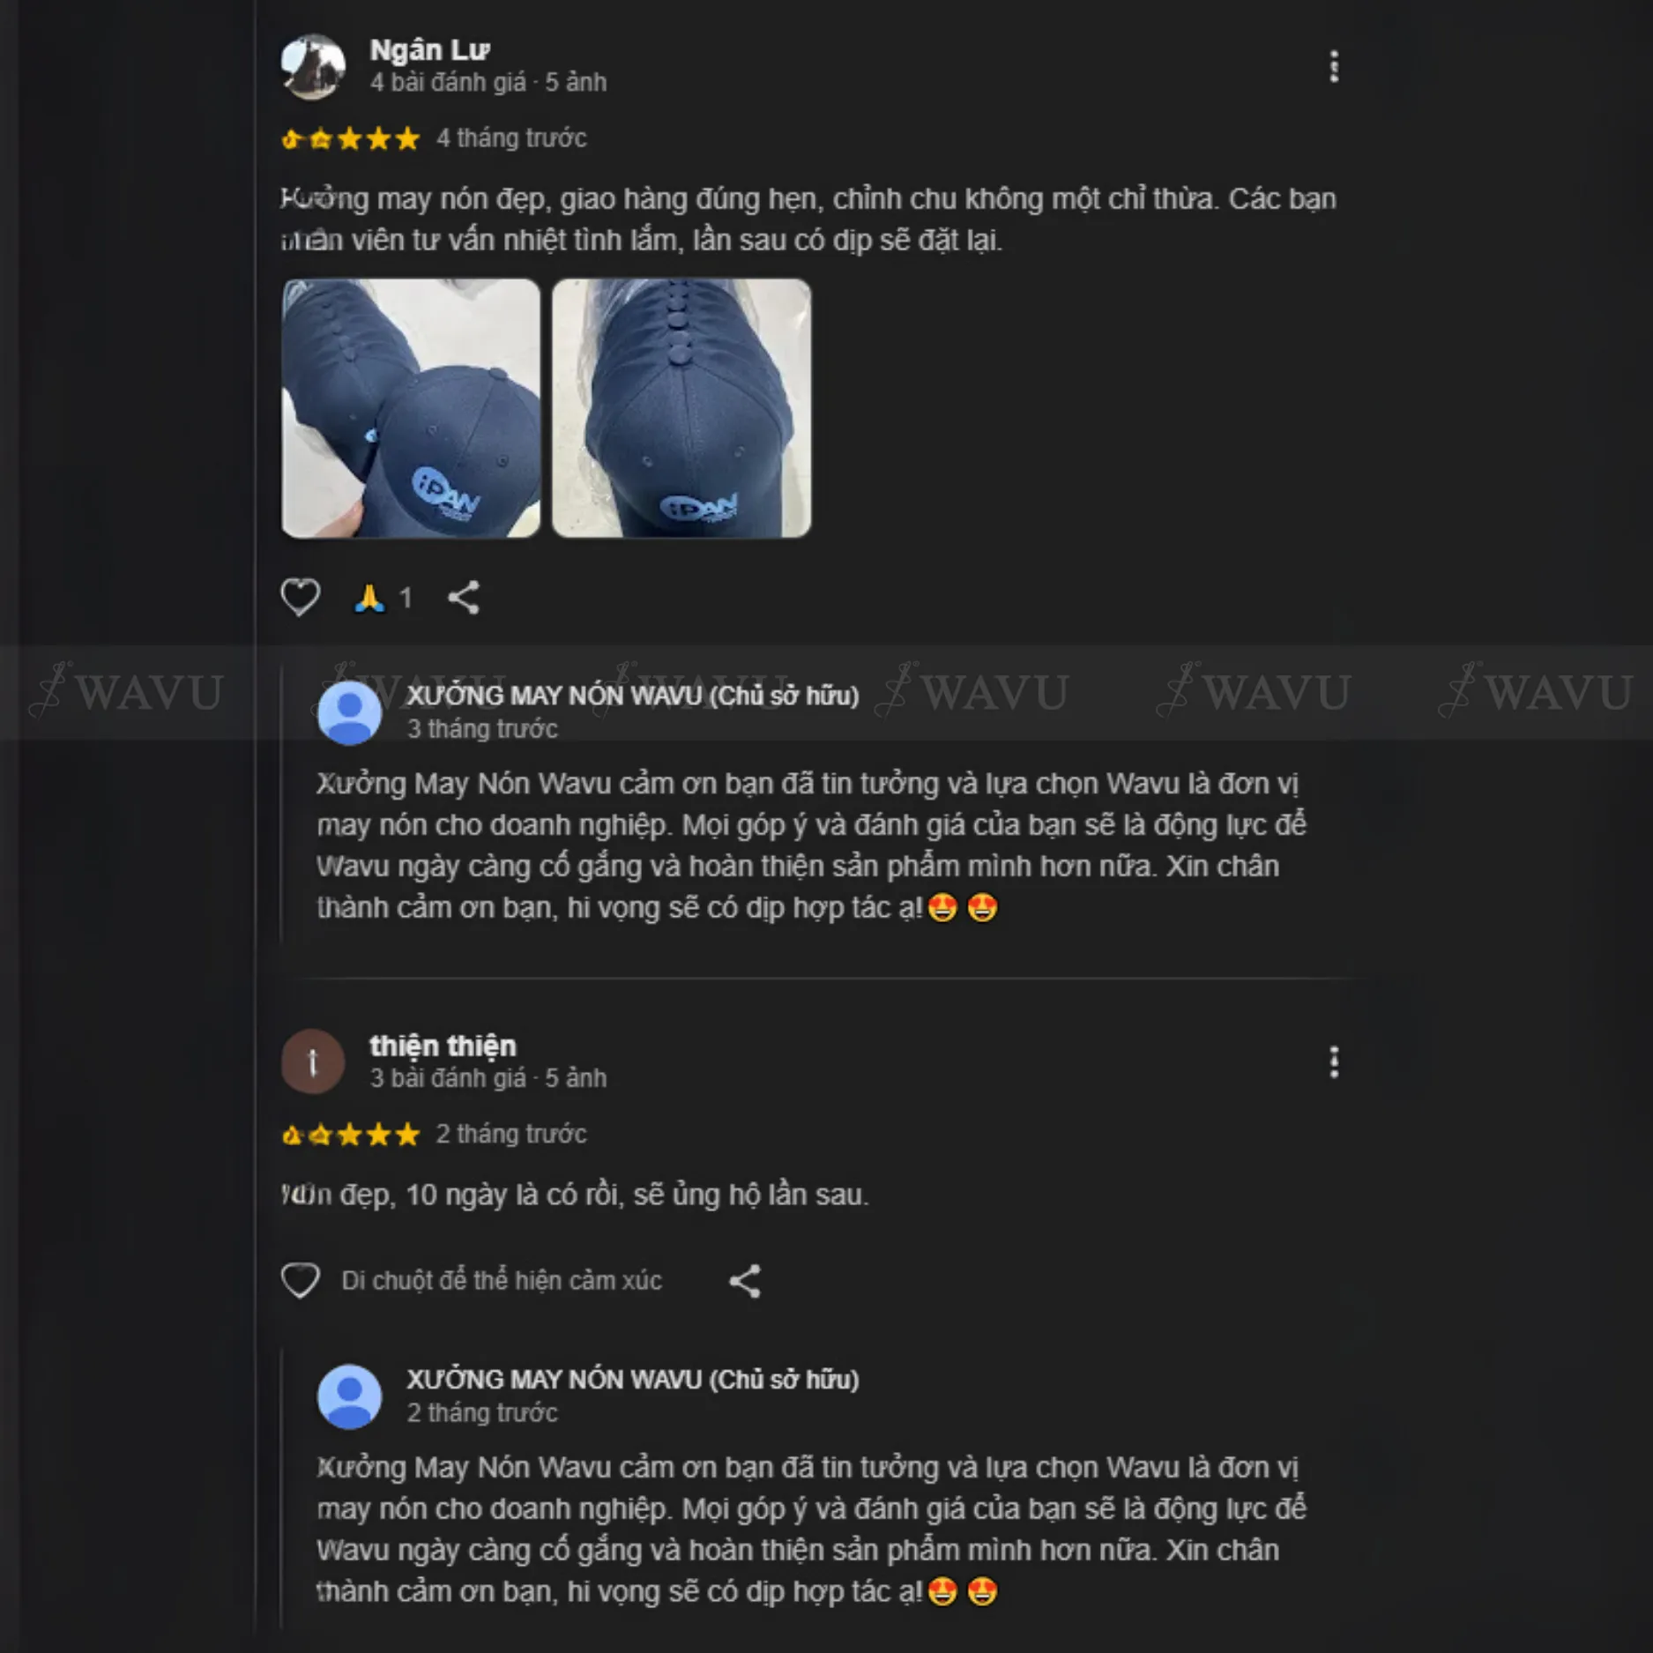
Task: Click the praying hands reaction emoji
Action: pos(369,598)
